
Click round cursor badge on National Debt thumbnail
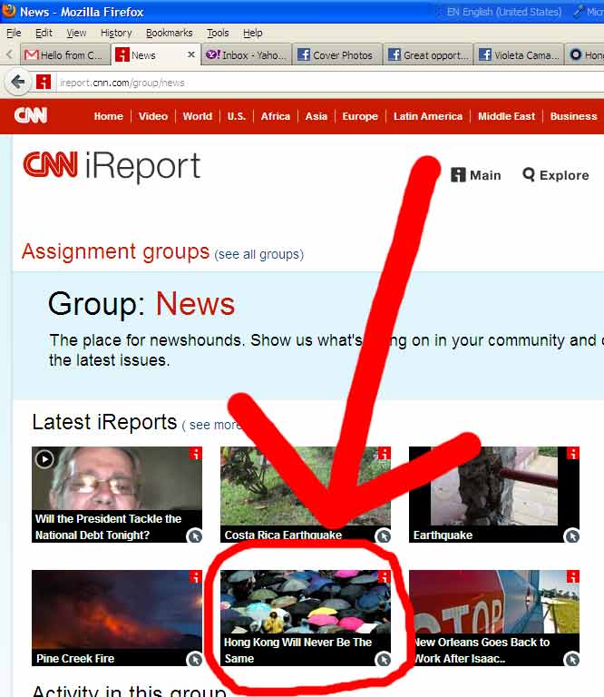[194, 535]
